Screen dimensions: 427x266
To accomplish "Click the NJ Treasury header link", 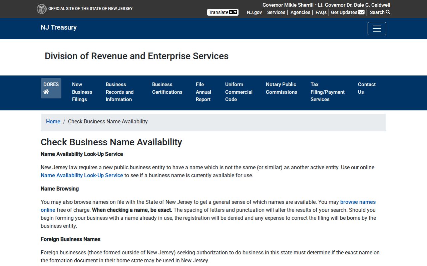I will tap(59, 27).
